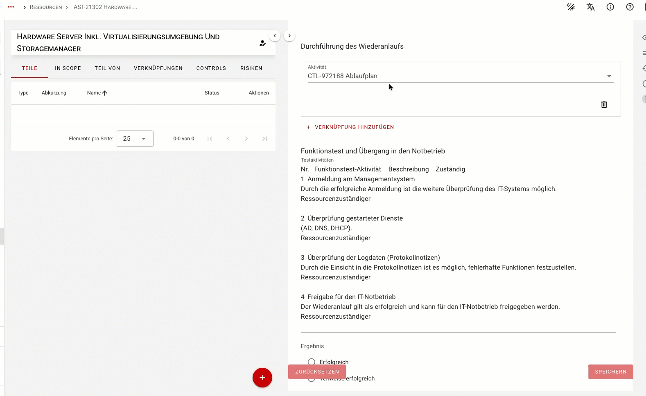The image size is (646, 396).
Task: Click the translate language icon
Action: [x=590, y=7]
